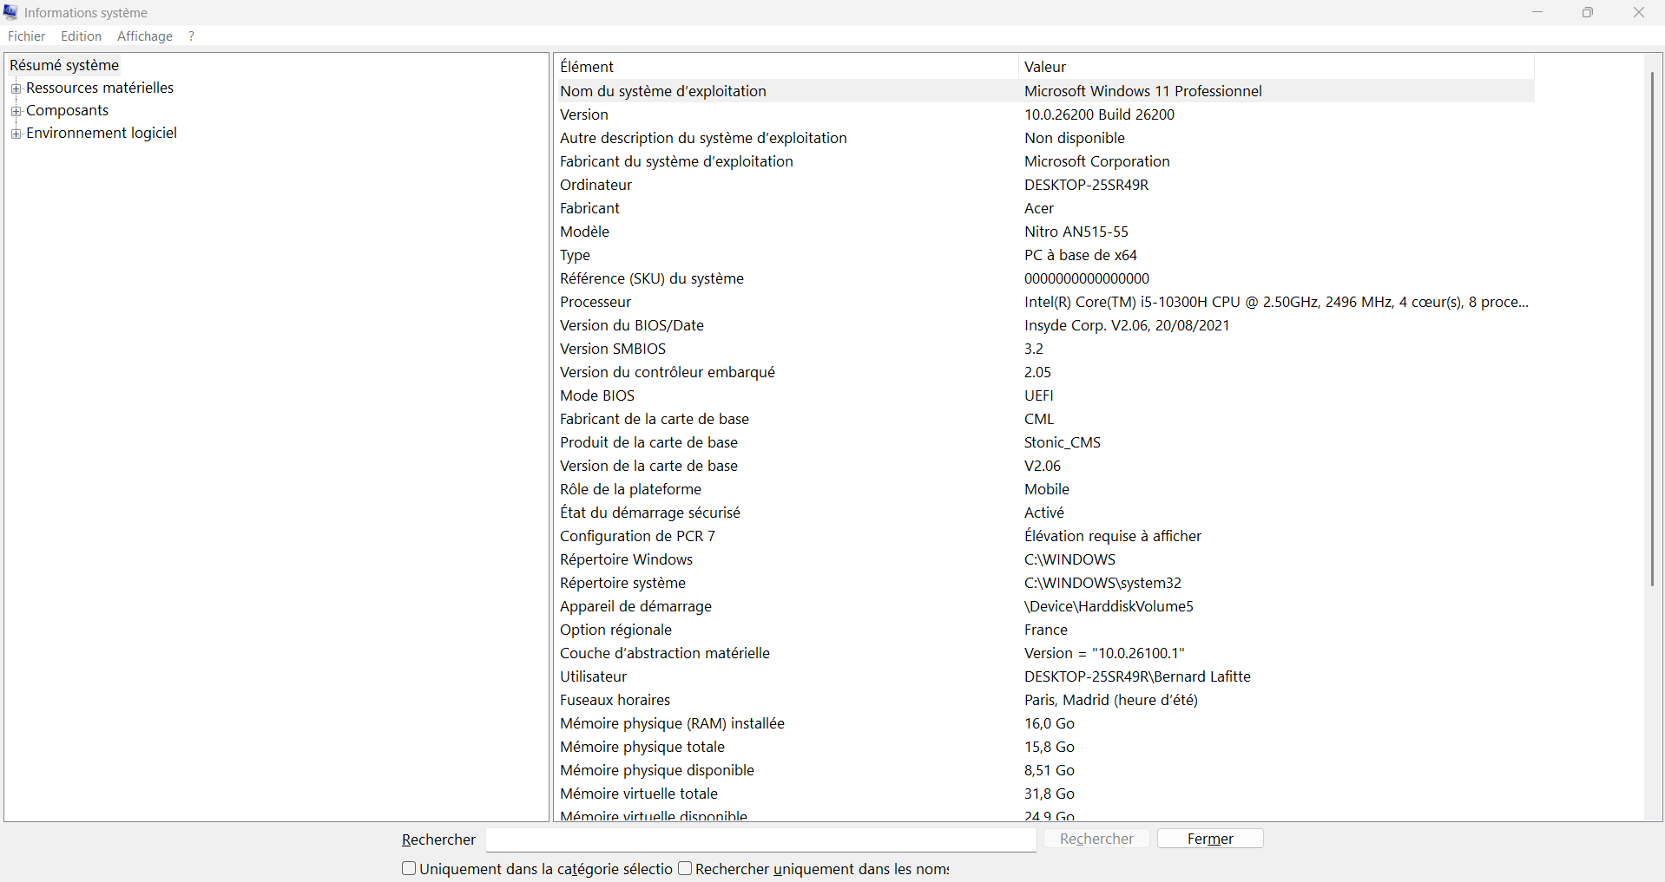The height and width of the screenshot is (882, 1665).
Task: Open the Edition menu
Action: point(81,36)
